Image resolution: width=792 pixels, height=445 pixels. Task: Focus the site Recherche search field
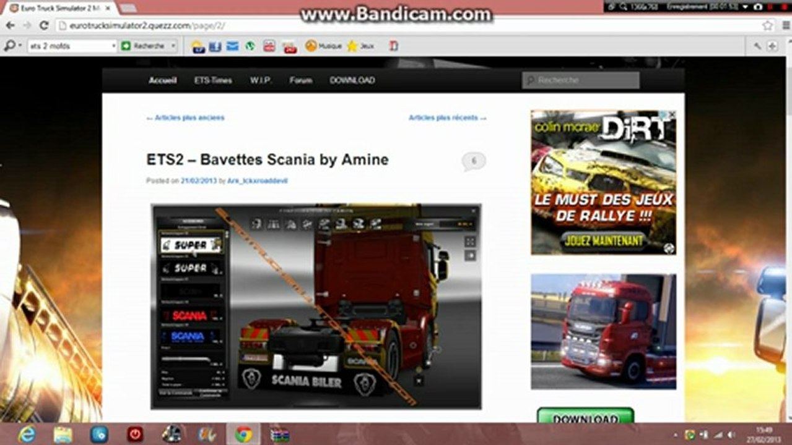click(x=581, y=80)
